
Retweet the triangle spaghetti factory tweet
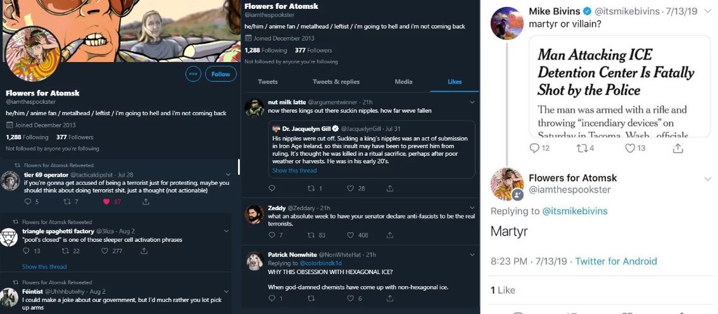[65, 251]
